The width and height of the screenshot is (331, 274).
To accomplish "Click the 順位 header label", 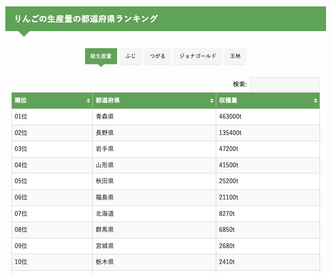I will tap(21, 100).
